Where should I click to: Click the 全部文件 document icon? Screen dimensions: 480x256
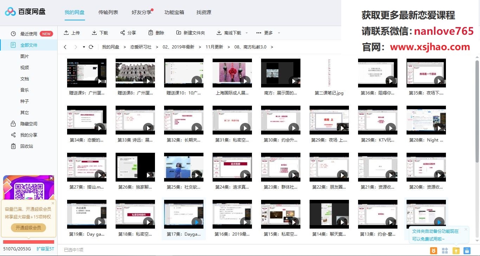coord(13,45)
